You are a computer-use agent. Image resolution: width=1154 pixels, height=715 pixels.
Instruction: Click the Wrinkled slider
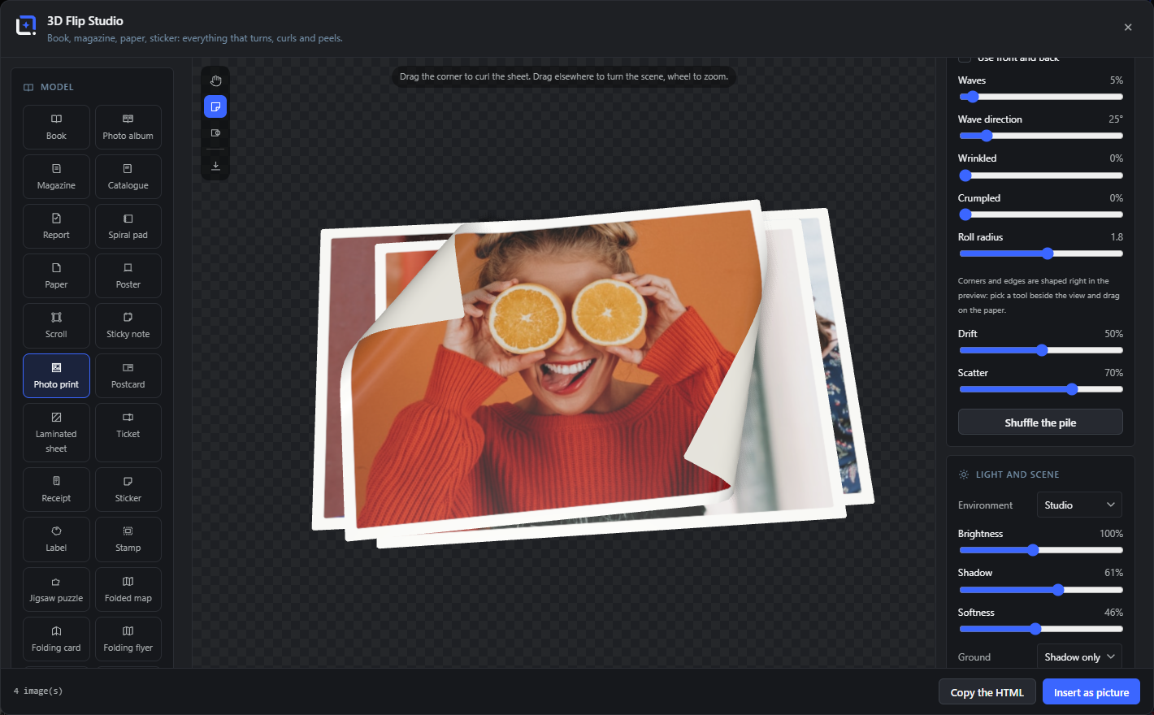point(1041,175)
